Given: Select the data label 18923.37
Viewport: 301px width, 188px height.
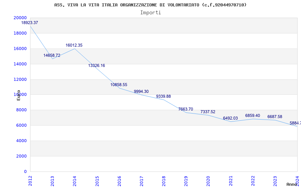Looking at the screenshot, I should point(30,23).
